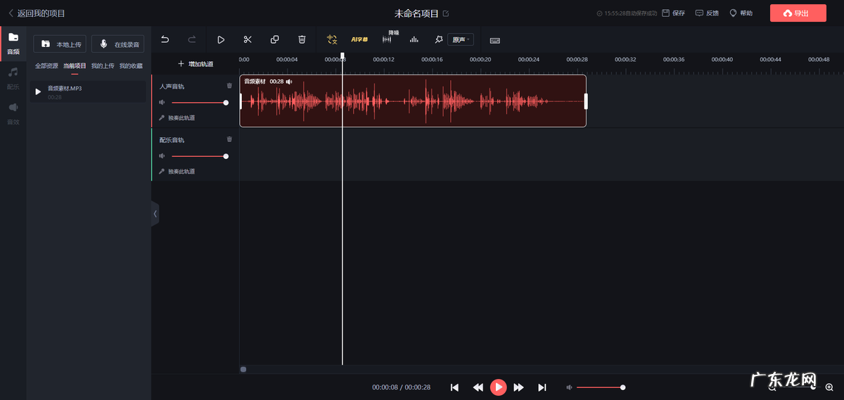Click the copy clip icon
844x400 pixels.
pos(275,40)
